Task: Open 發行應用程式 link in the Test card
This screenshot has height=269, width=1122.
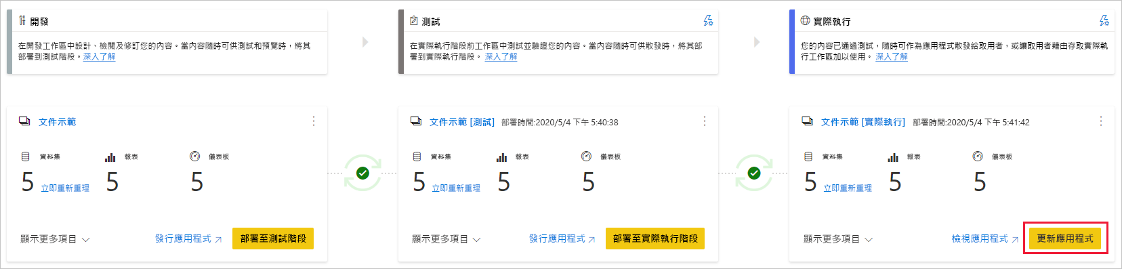Action: pyautogui.click(x=562, y=239)
